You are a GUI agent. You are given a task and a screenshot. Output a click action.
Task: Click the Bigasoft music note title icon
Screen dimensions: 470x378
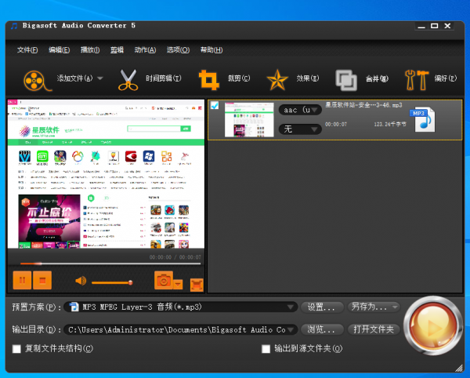coord(14,26)
